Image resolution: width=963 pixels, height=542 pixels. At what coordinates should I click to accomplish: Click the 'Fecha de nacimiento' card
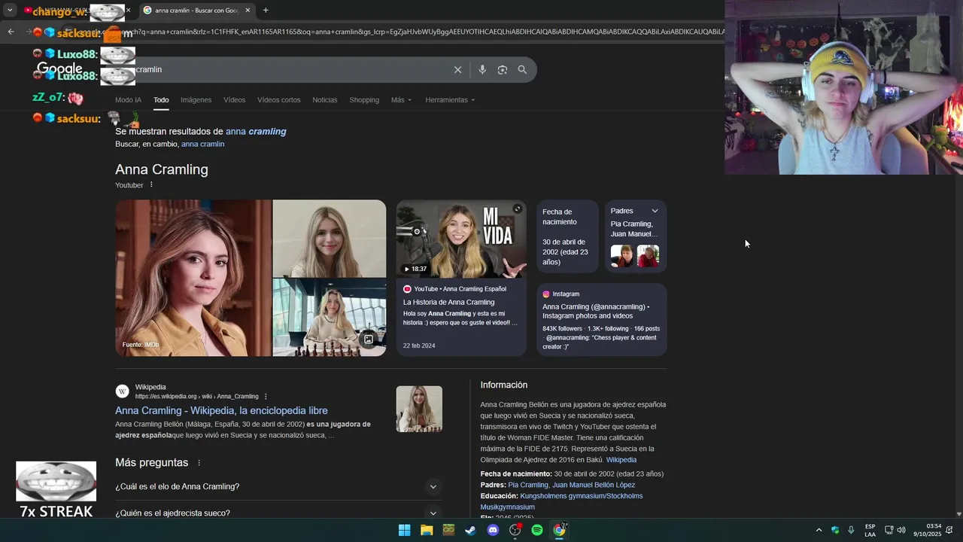point(567,236)
